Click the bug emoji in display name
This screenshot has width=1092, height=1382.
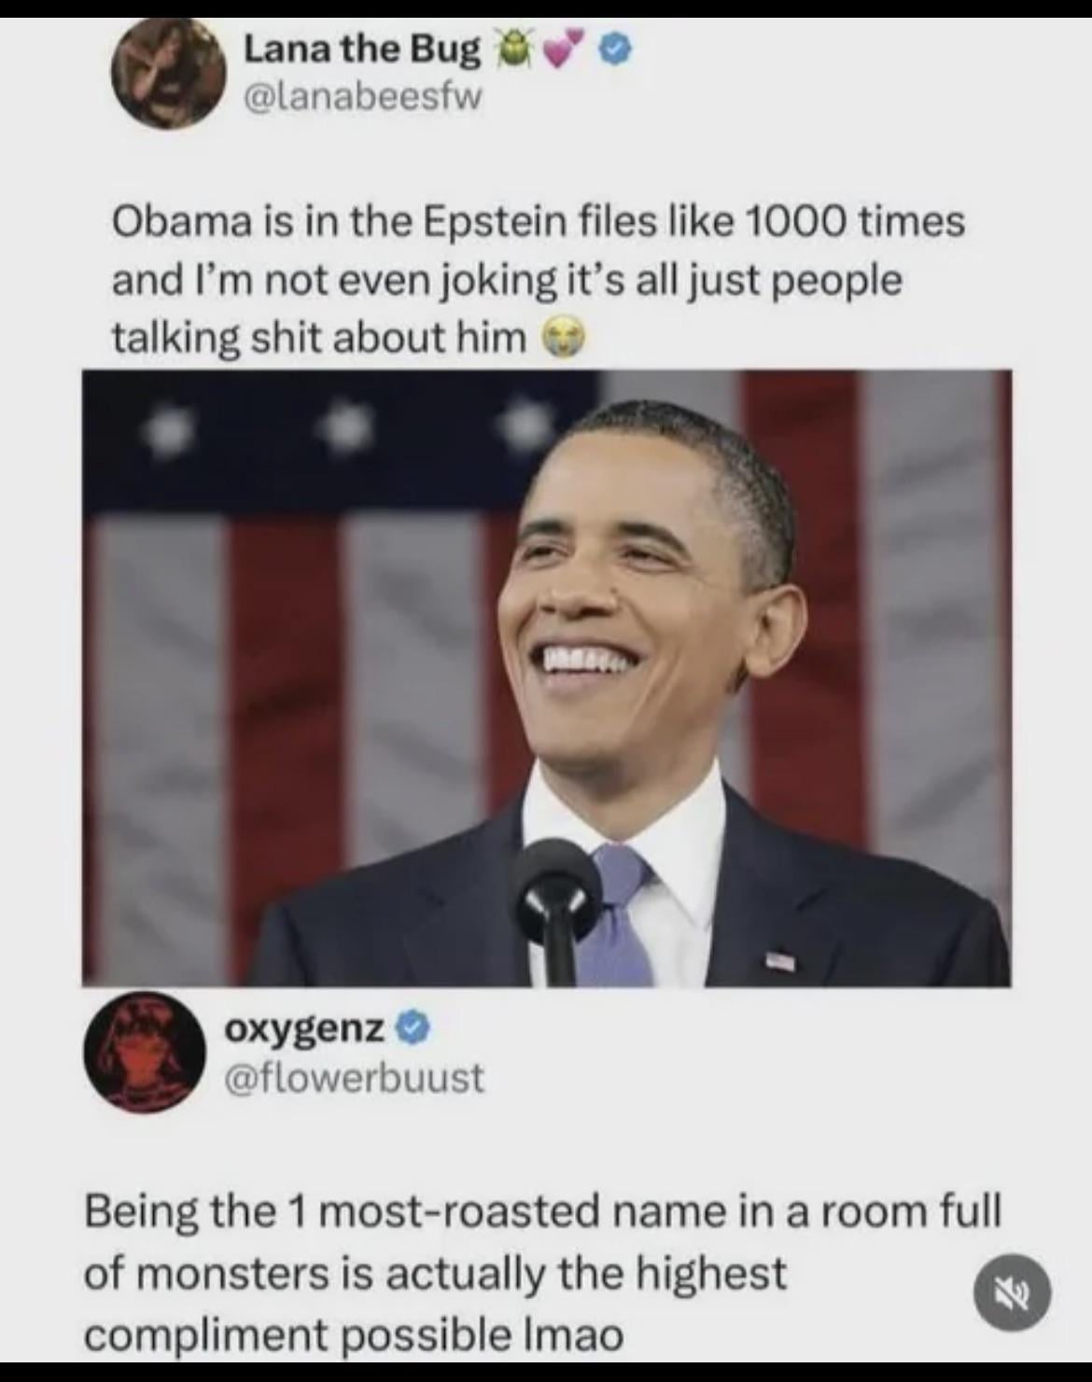click(x=512, y=49)
